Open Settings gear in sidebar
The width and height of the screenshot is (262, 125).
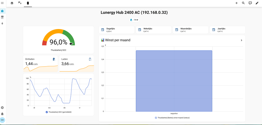pos(2,108)
